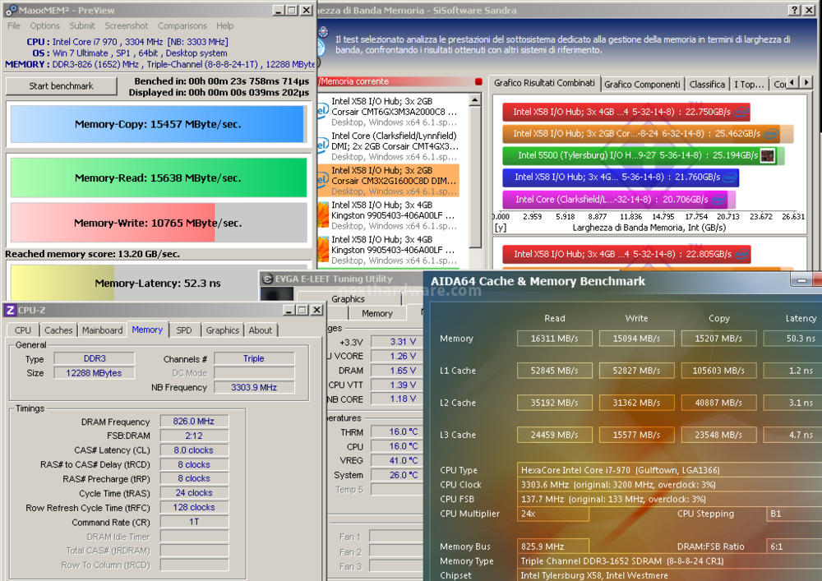Click the CAS# Latency 8.0 clocks field
822x581 pixels.
[x=194, y=450]
